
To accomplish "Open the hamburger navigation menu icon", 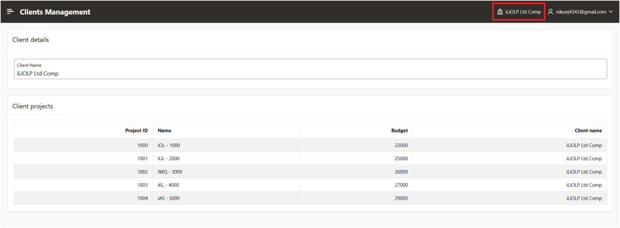I will tap(10, 12).
